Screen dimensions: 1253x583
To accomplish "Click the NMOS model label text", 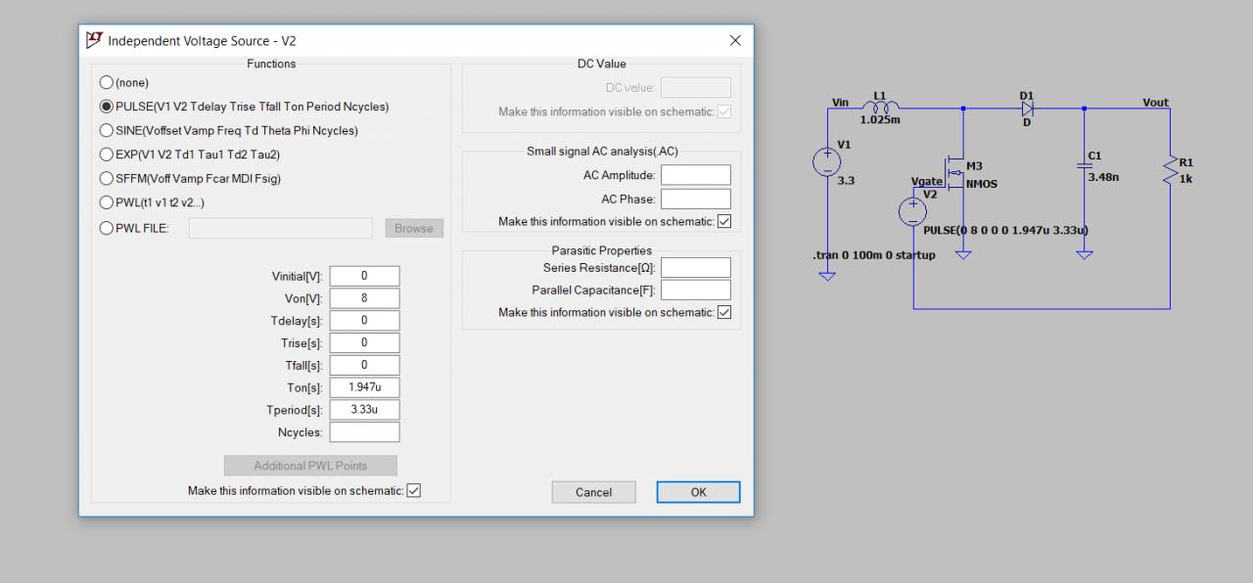I will (x=982, y=184).
